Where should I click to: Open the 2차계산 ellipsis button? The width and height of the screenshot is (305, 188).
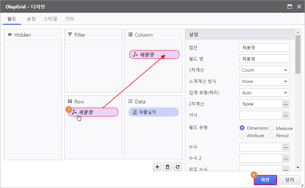(x=286, y=104)
